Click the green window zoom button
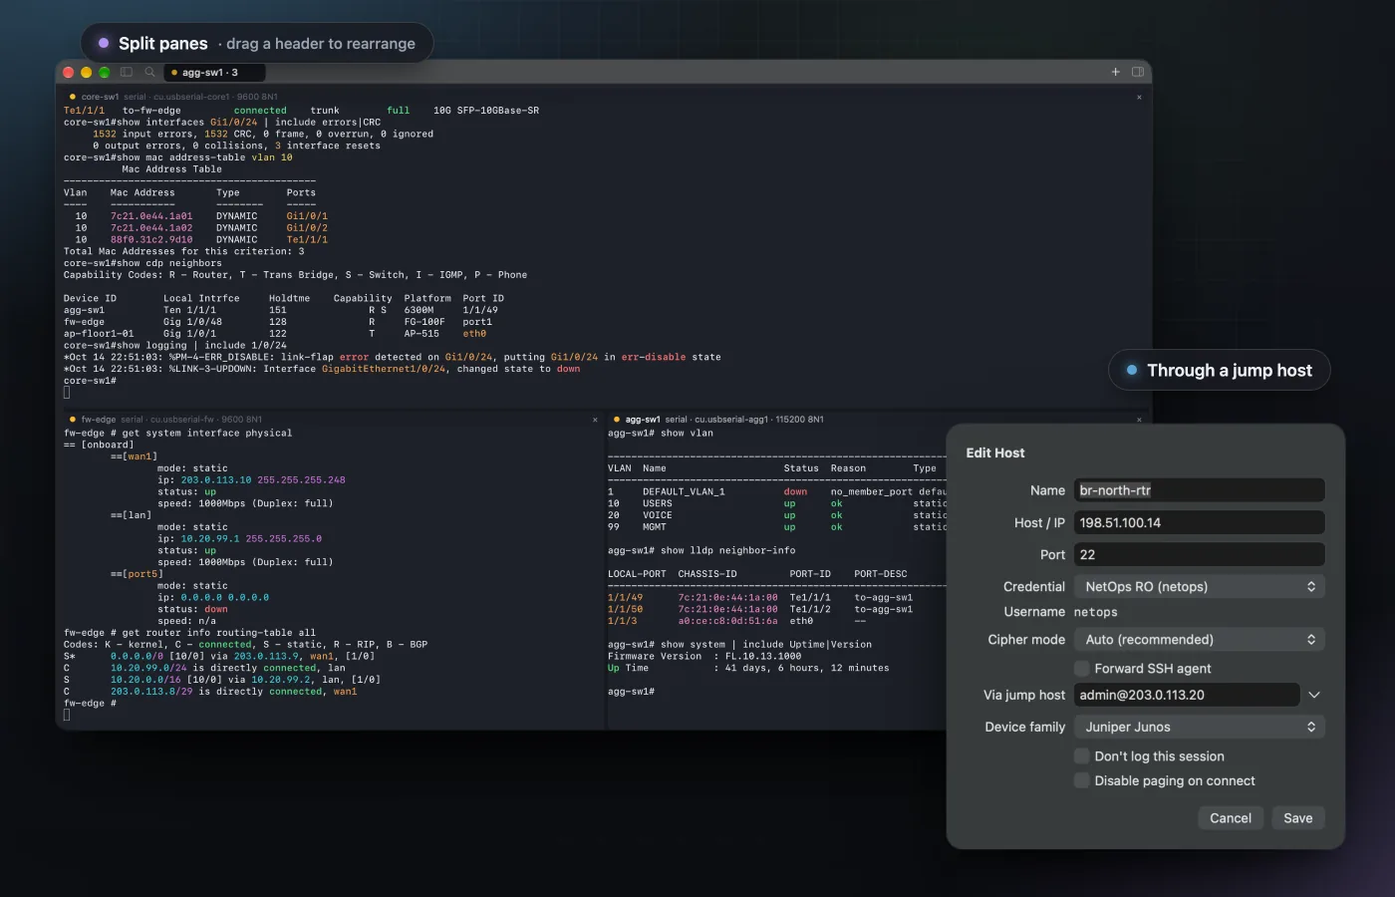 105,72
